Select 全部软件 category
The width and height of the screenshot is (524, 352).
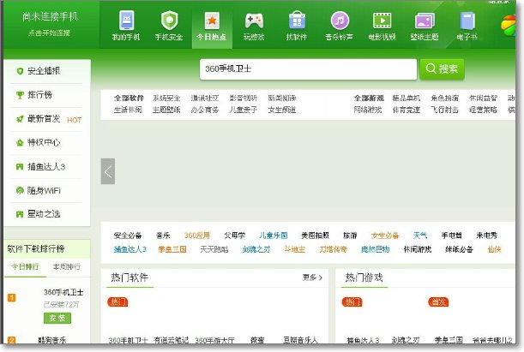129,98
